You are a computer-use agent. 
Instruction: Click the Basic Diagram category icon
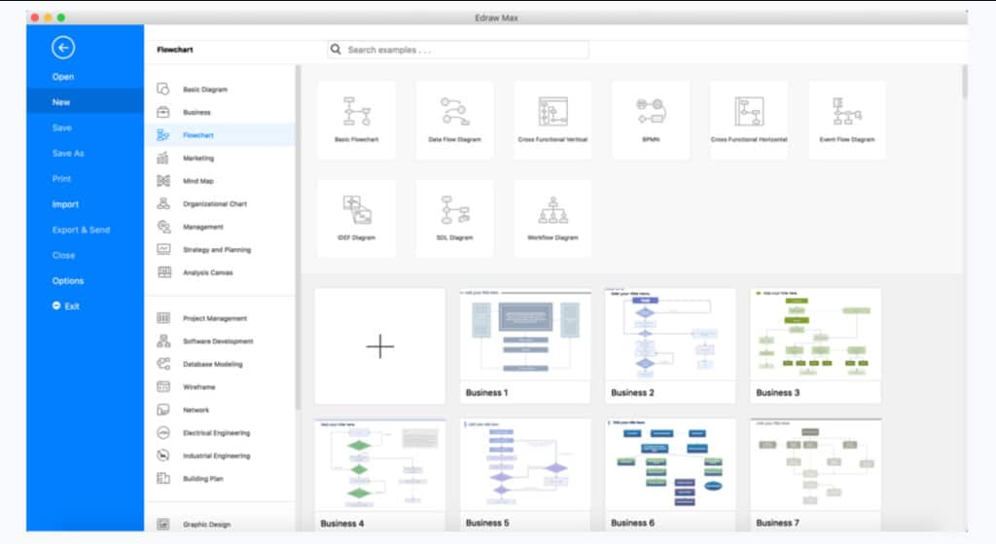163,89
